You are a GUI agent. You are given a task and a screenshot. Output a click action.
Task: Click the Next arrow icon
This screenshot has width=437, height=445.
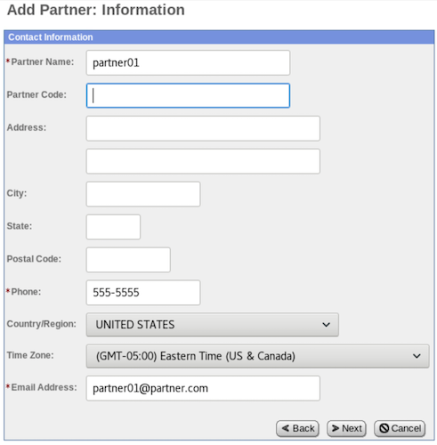[x=336, y=428]
